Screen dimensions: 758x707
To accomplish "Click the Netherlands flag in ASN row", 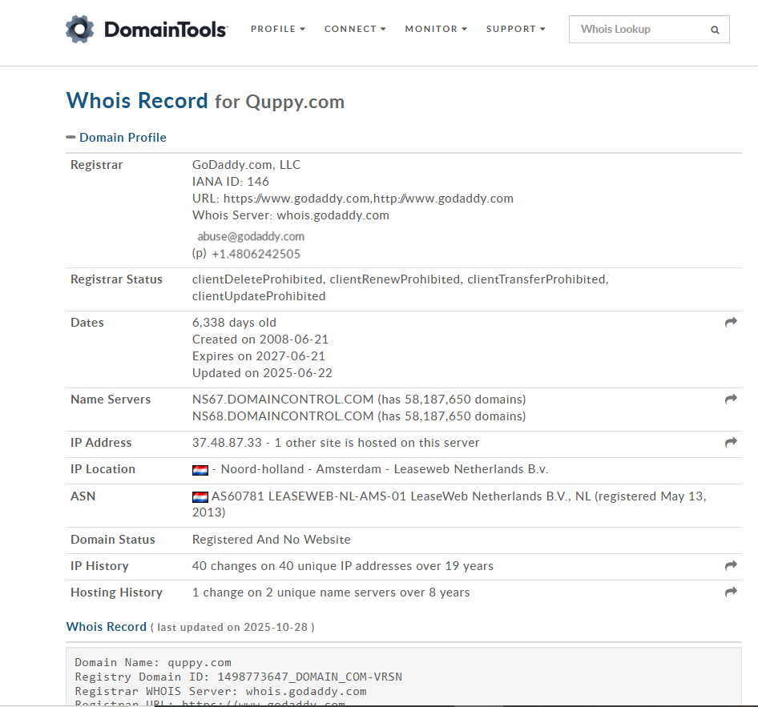I will (x=200, y=496).
